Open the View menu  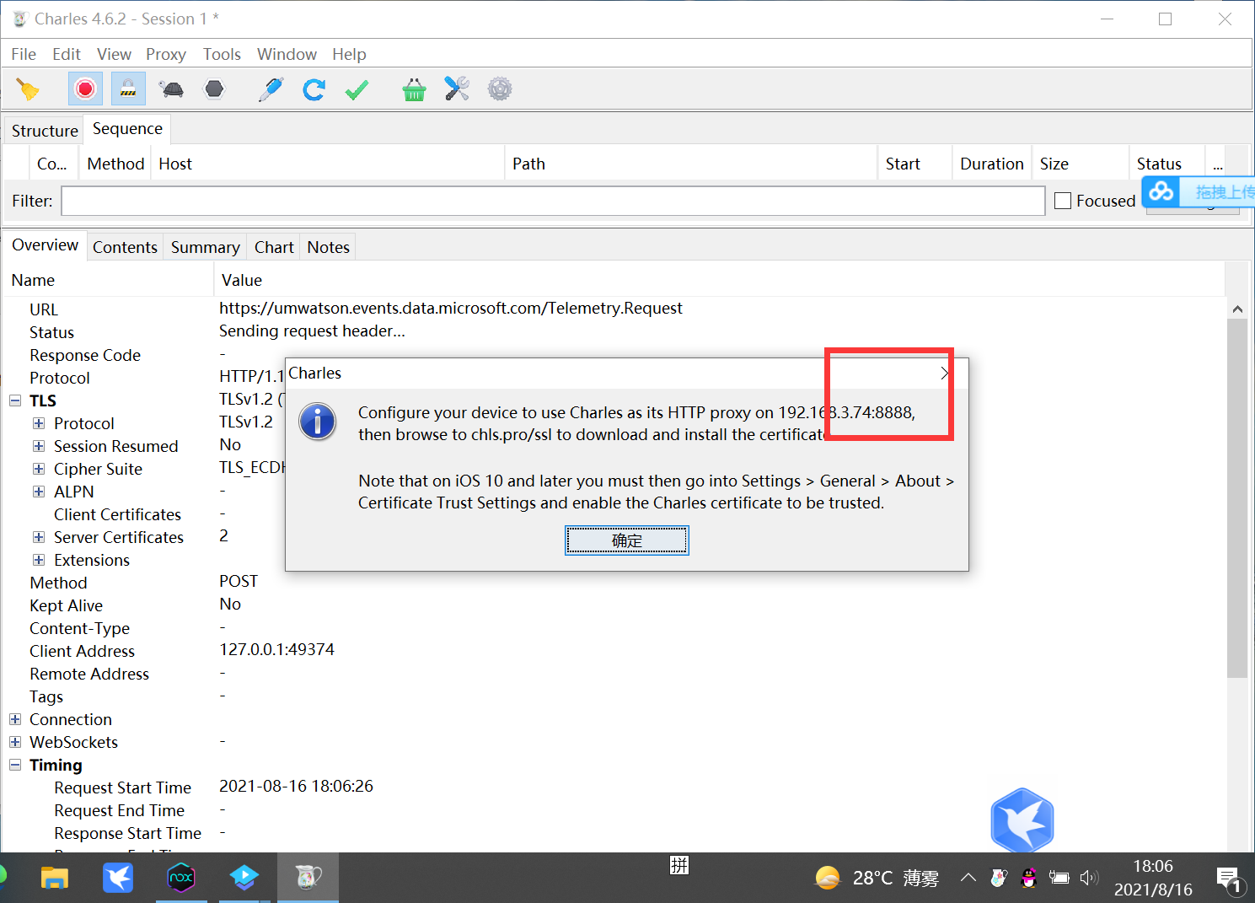tap(114, 54)
